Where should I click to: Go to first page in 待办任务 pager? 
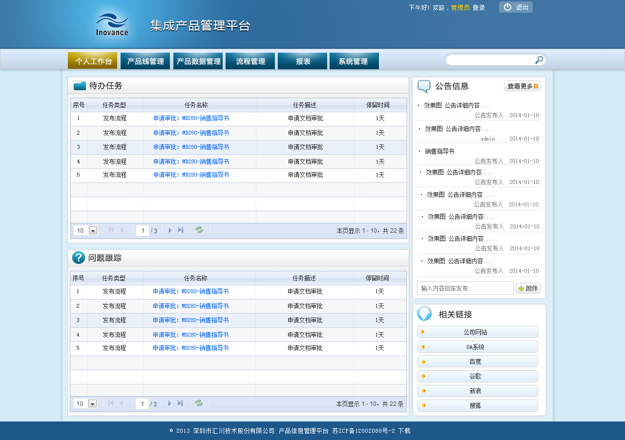click(111, 230)
